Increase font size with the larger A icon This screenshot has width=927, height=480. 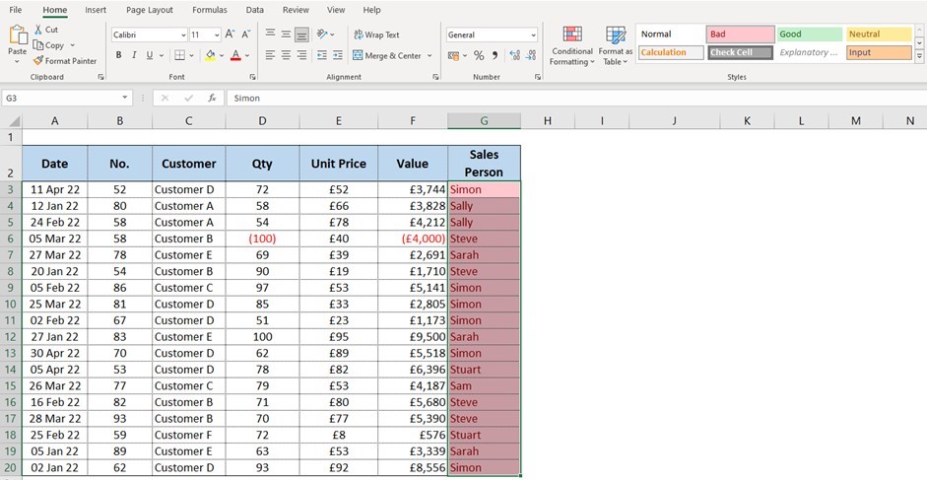click(x=230, y=34)
